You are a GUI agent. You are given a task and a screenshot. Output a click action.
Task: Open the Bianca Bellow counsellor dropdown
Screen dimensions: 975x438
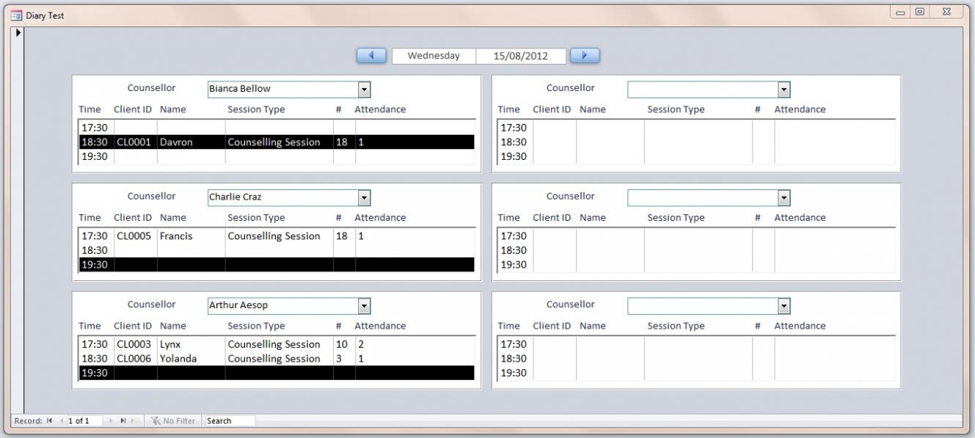(364, 89)
